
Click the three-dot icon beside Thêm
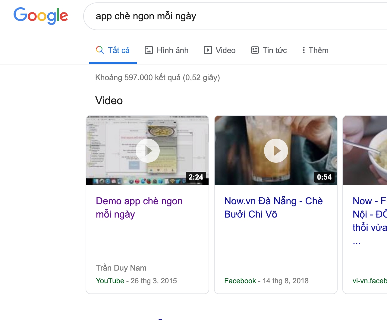[304, 50]
